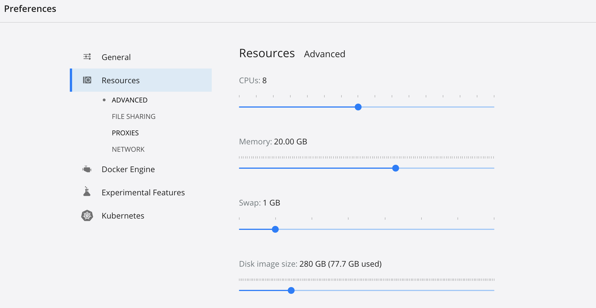This screenshot has width=596, height=308.
Task: Click the bullet indicator next to ADVANCED
Action: (x=104, y=100)
